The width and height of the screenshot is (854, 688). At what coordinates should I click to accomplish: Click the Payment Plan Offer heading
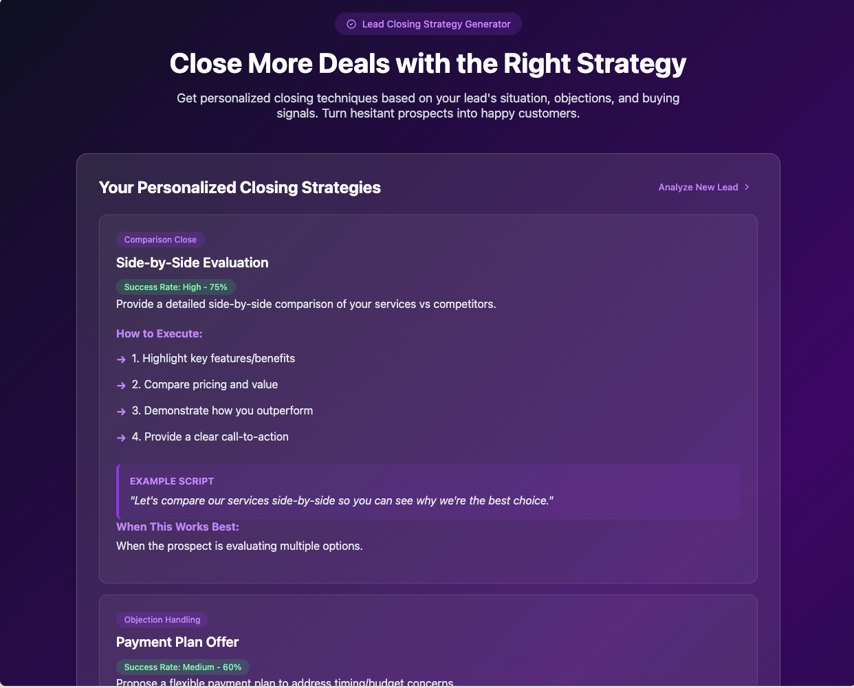(x=177, y=642)
